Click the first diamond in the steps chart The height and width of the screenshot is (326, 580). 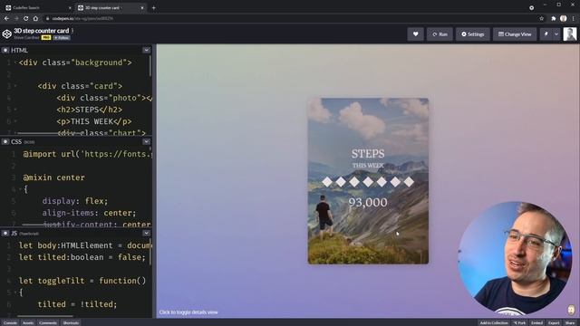[x=327, y=181]
